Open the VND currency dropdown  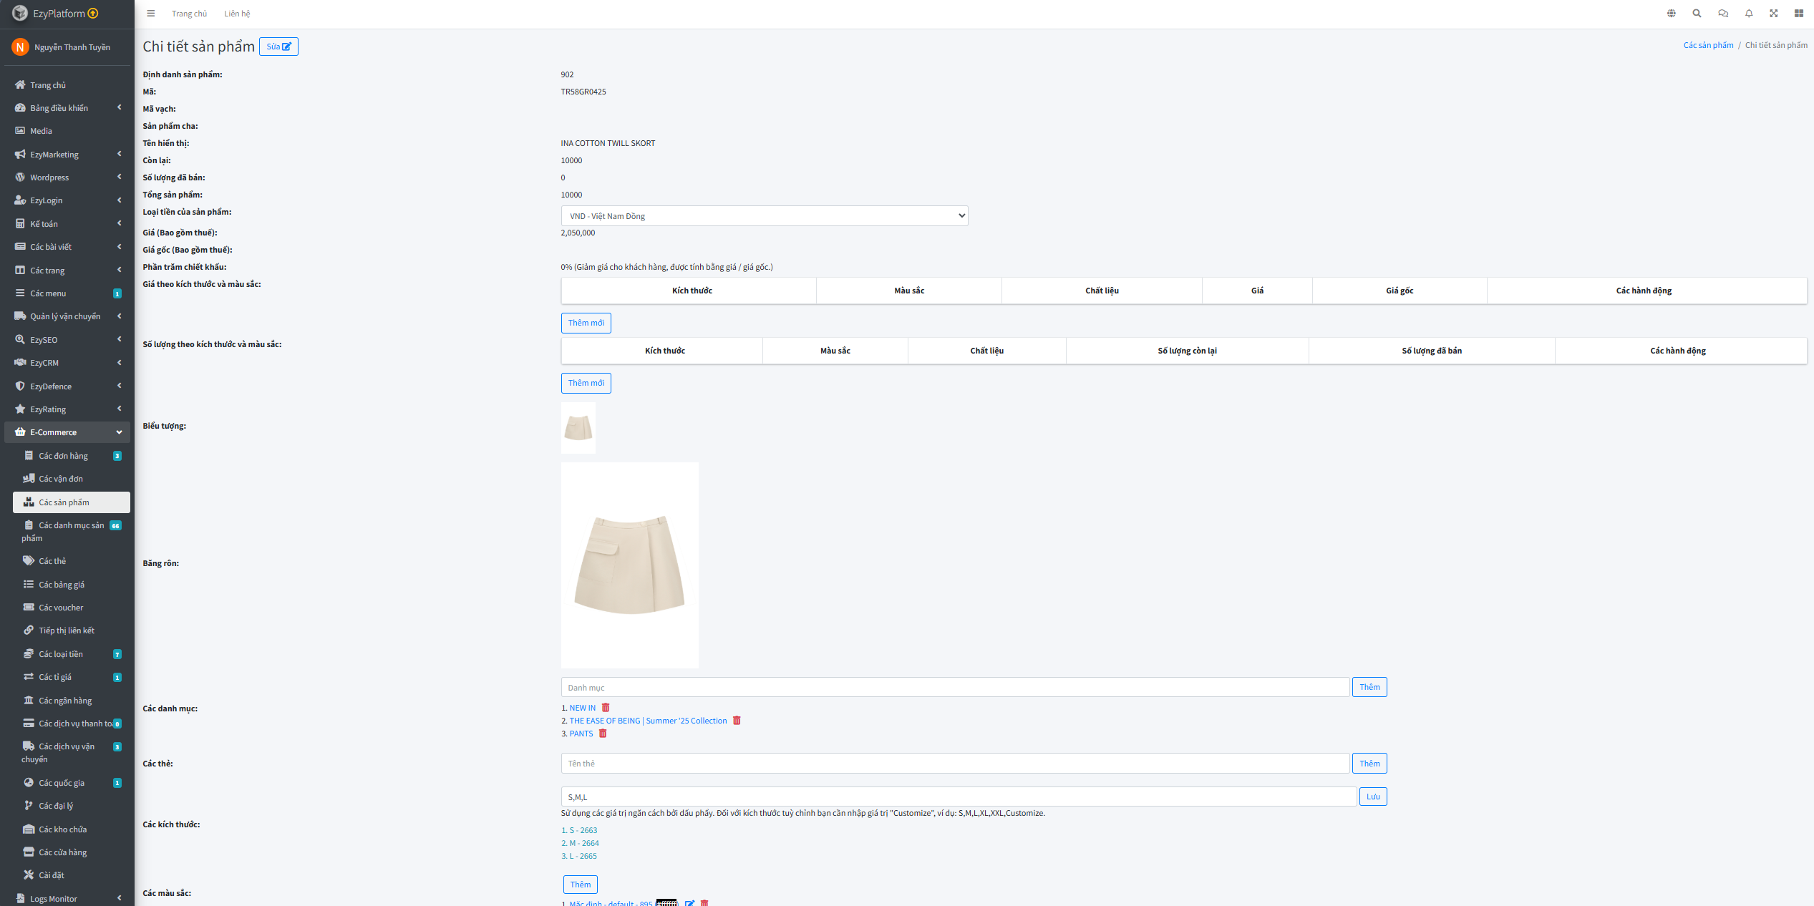click(764, 216)
